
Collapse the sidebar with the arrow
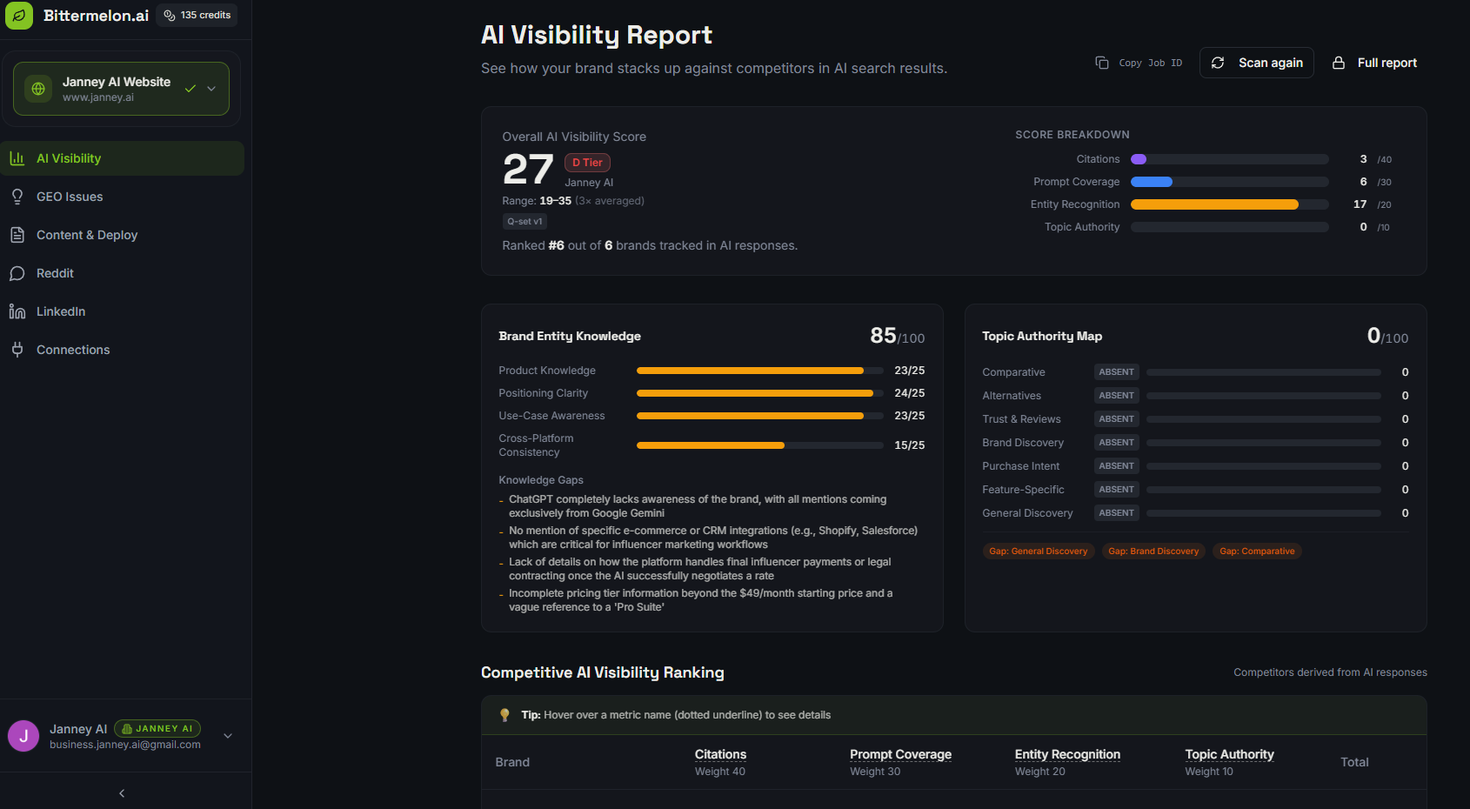click(x=122, y=793)
